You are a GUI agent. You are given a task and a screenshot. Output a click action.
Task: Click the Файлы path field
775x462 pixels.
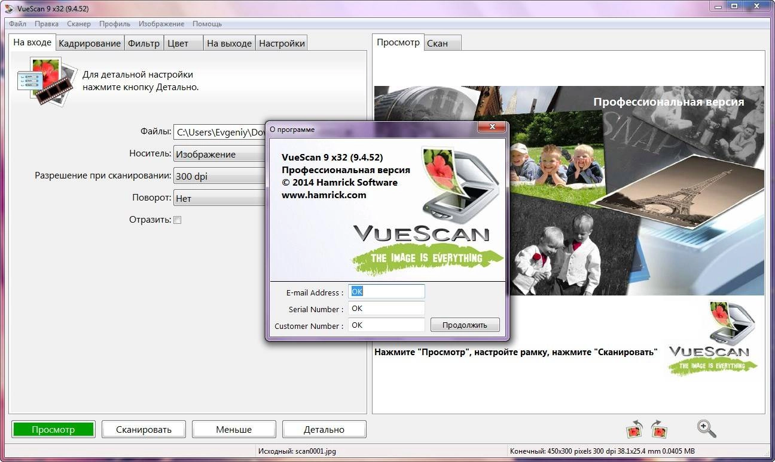coord(219,132)
